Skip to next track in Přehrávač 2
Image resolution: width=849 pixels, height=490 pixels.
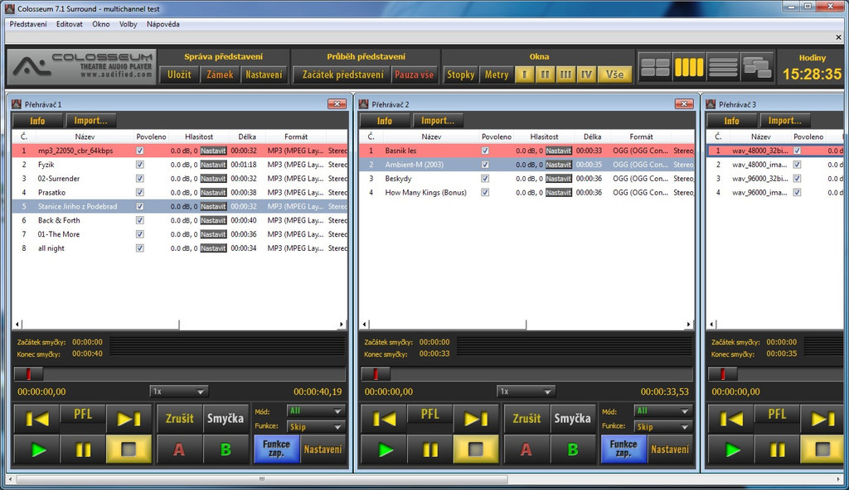coord(476,419)
